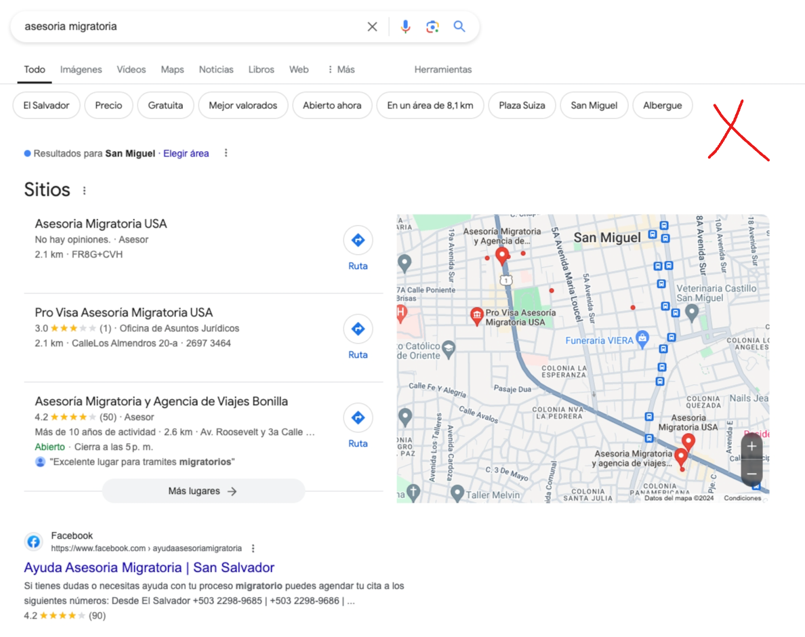Click Pro Visa Asesoría map pin
The width and height of the screenshot is (805, 637).
pyautogui.click(x=476, y=316)
